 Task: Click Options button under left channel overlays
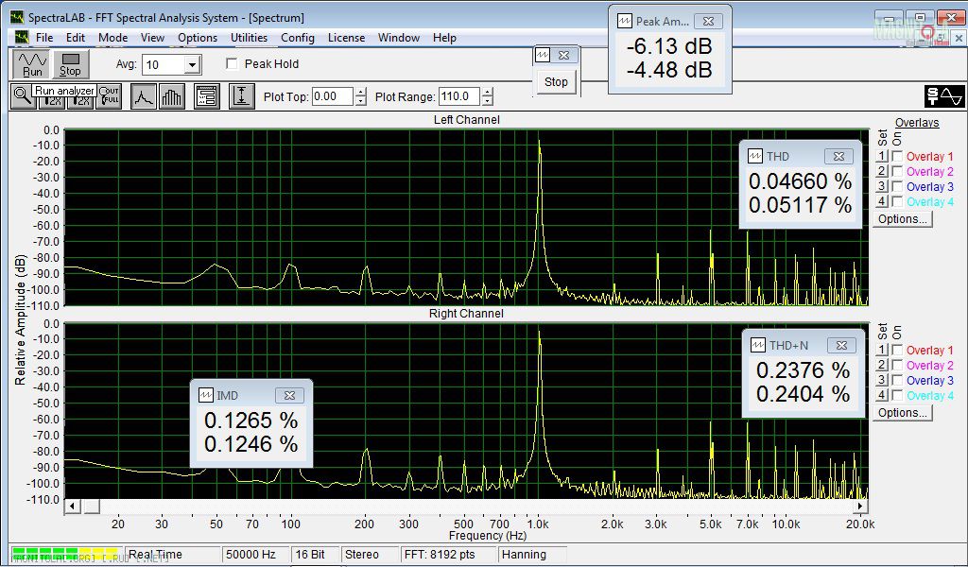903,219
